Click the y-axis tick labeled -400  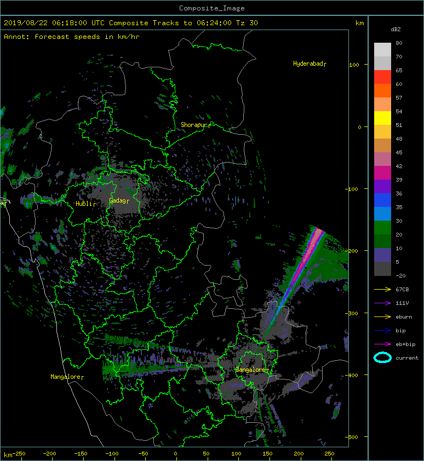click(352, 376)
